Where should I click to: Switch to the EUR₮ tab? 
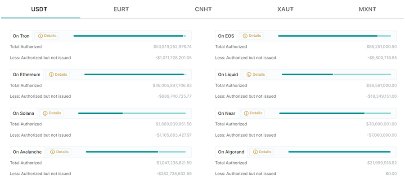pos(121,9)
